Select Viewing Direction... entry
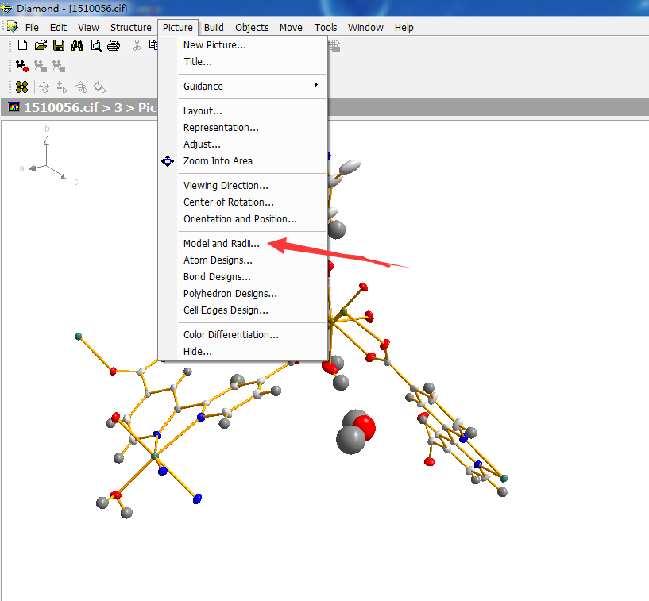 pos(242,185)
